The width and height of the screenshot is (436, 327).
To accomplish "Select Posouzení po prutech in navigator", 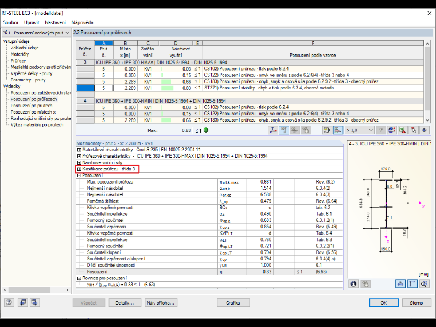I will coord(32,106).
